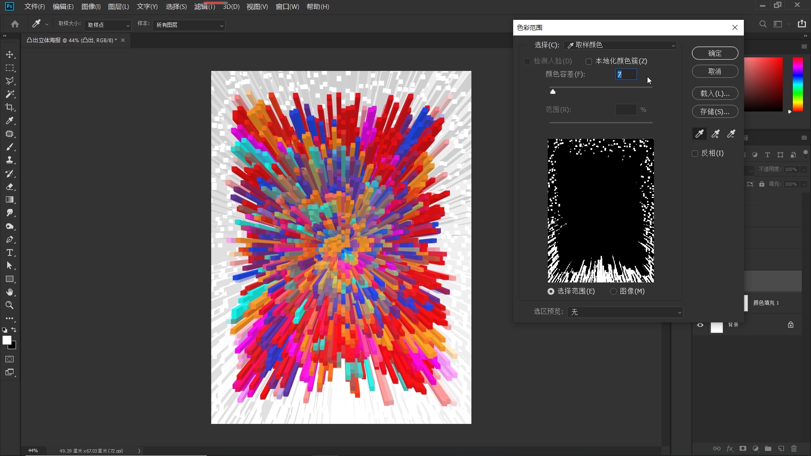Check the 反相 invert option
Viewport: 811px width, 456px height.
click(695, 154)
